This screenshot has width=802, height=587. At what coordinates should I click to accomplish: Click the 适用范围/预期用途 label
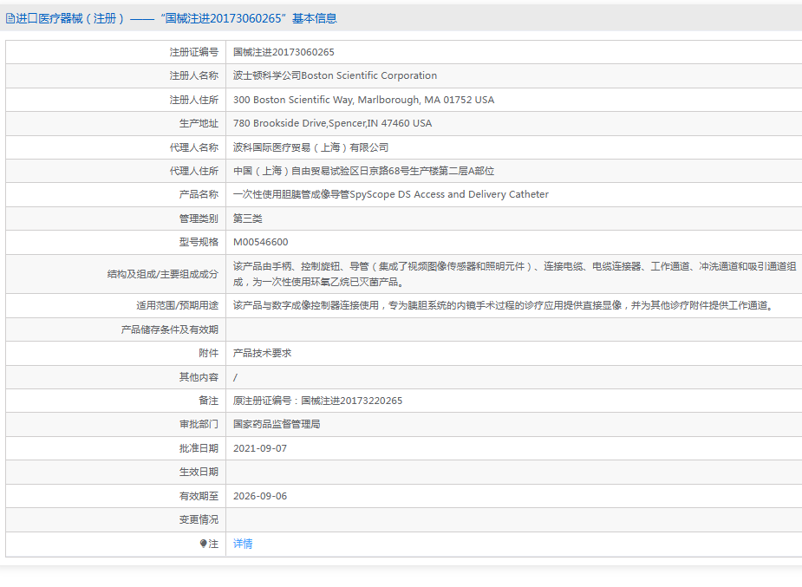(177, 305)
